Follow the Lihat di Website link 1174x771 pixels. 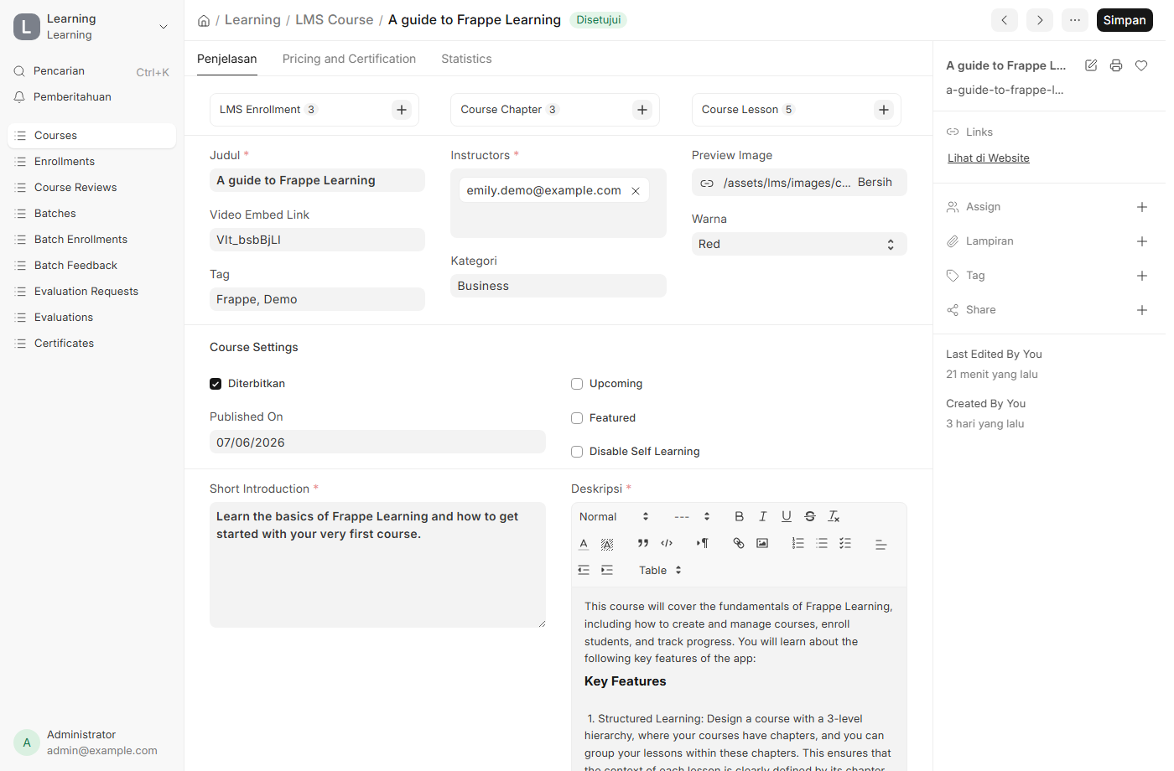988,158
